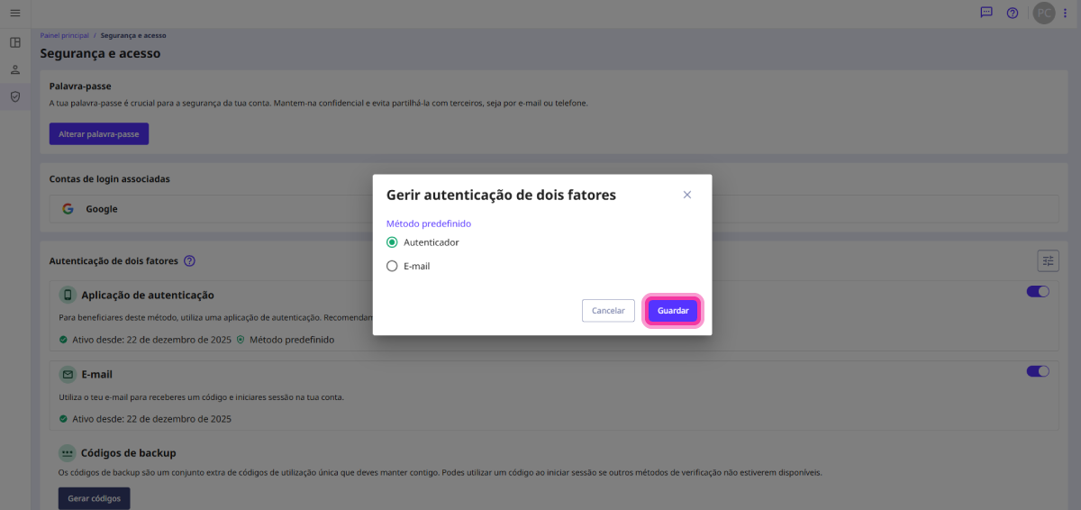The image size is (1081, 510).
Task: Select the Autenticador radio option
Action: click(x=392, y=242)
